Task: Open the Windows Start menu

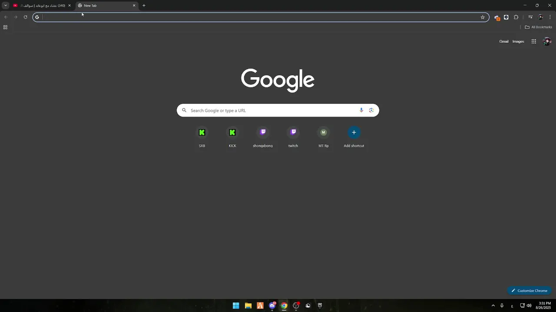Action: point(236,305)
